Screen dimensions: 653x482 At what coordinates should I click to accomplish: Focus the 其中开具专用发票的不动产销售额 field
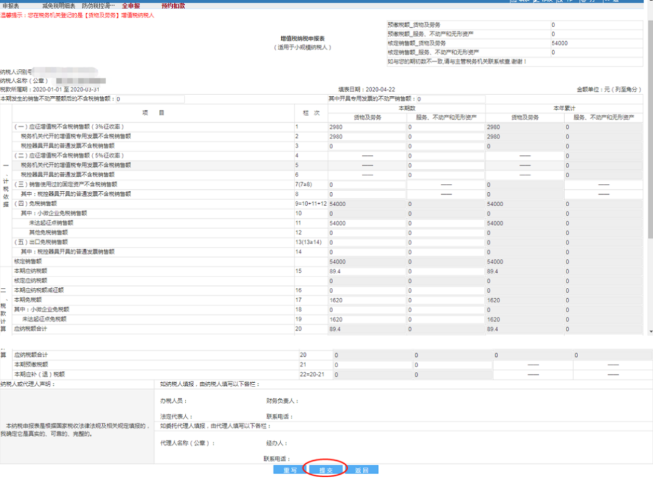pyautogui.click(x=450, y=99)
